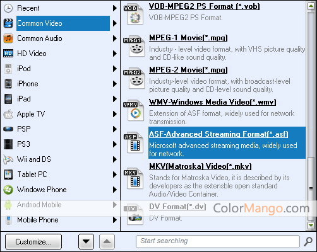Viewport: 317px width, 252px height.
Task: Click the Start searching input field
Action: point(218,241)
